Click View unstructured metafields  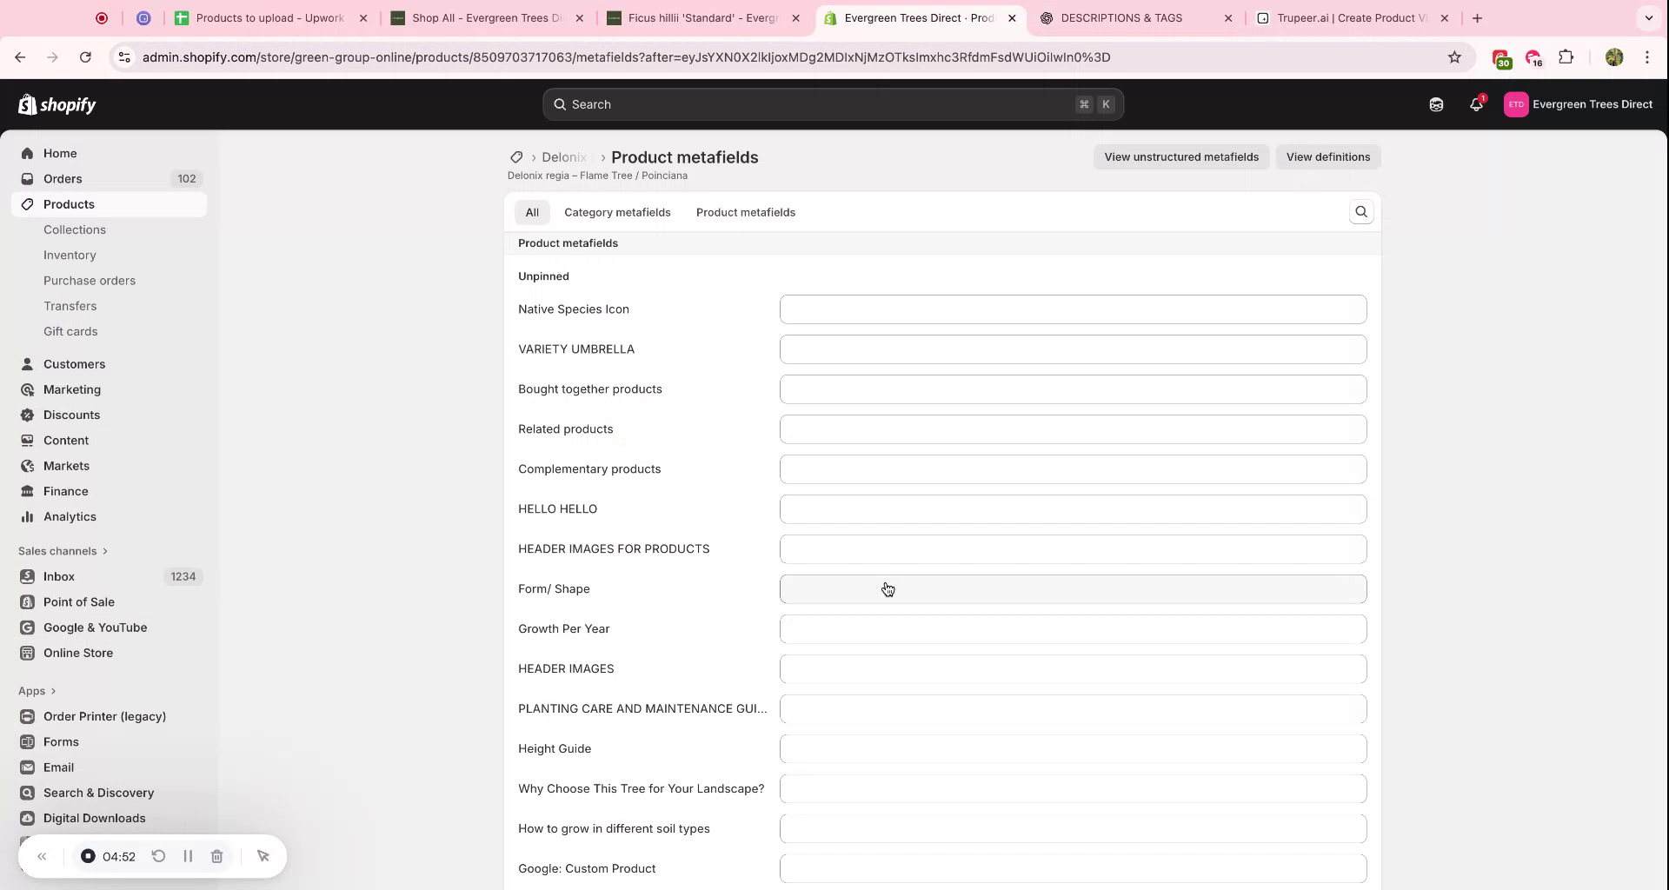[1180, 156]
